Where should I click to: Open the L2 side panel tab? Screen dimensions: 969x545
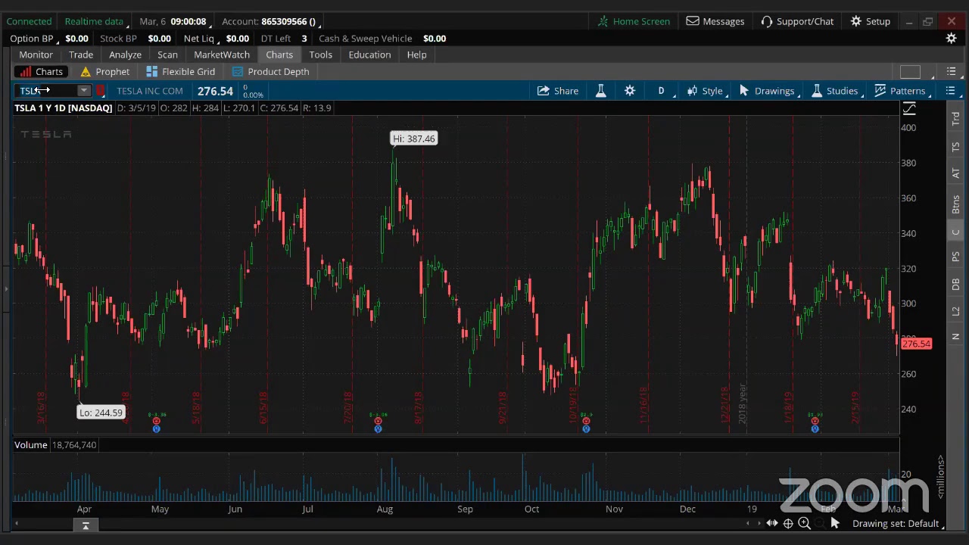[956, 310]
